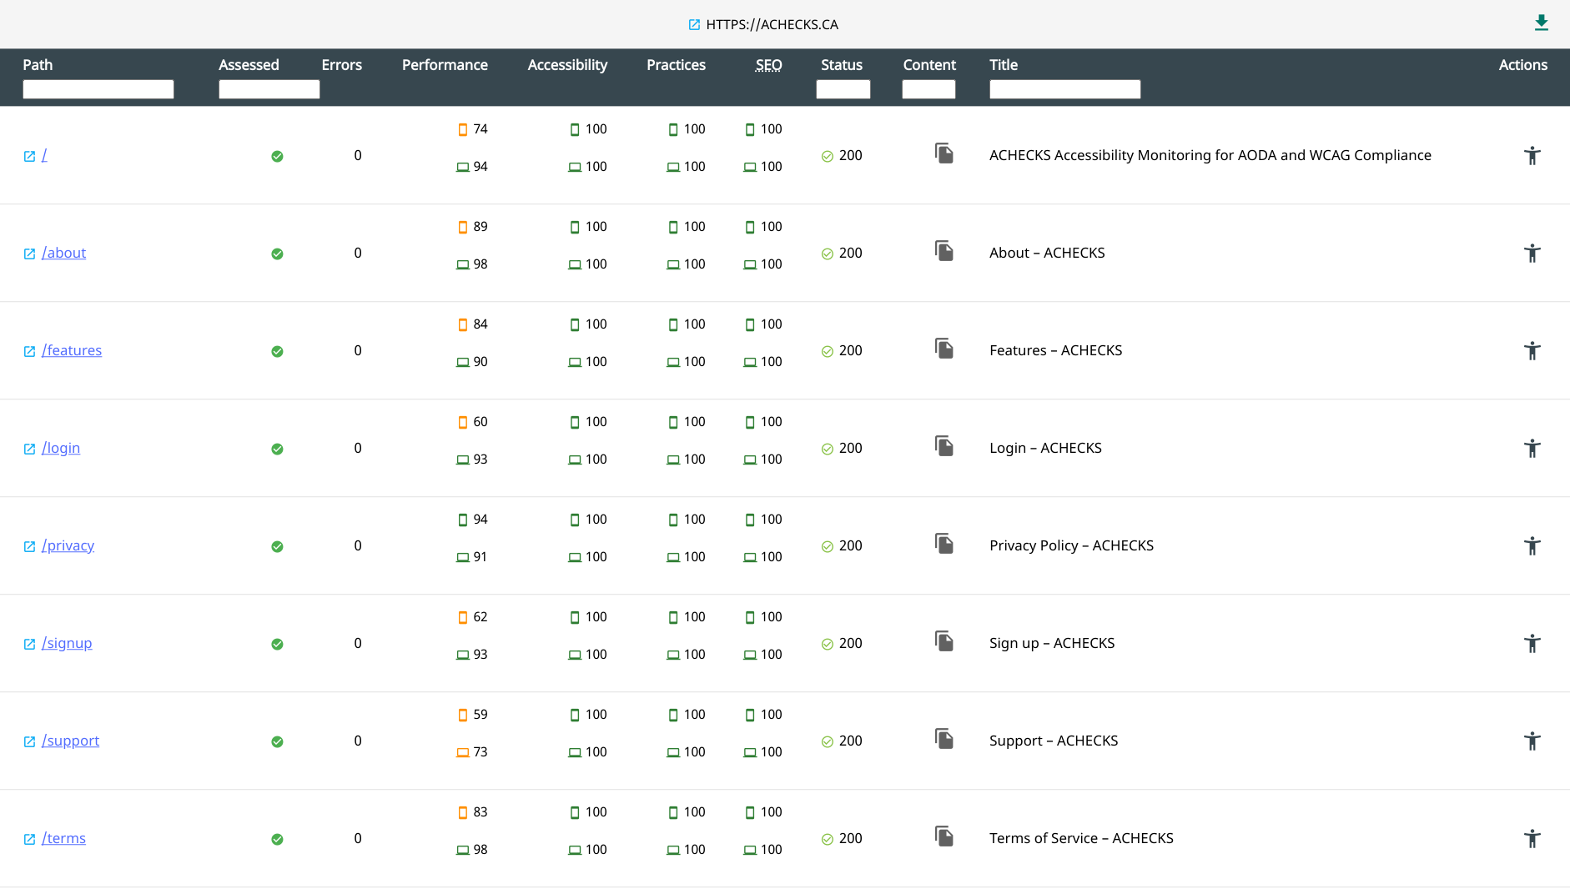Sort by the Accessibility column header
The image size is (1570, 889).
[567, 65]
